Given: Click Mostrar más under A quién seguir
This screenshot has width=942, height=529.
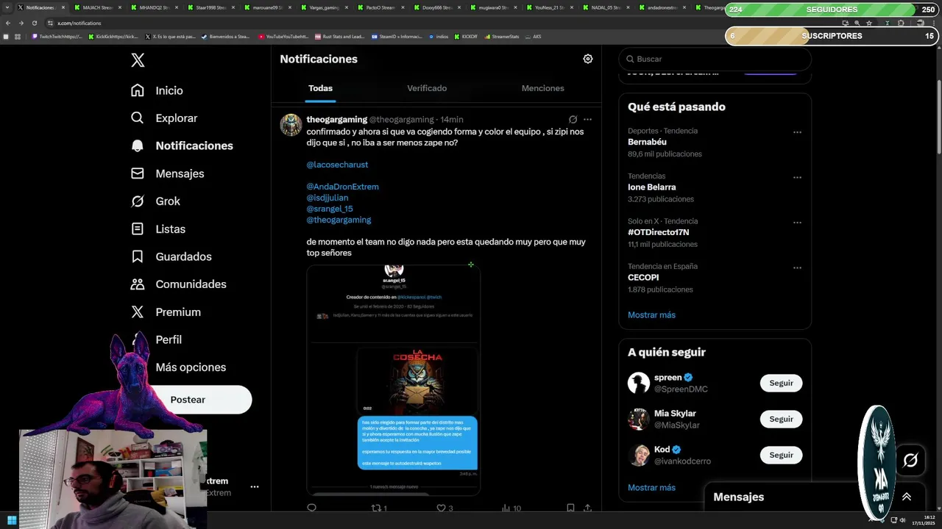Looking at the screenshot, I should coord(651,488).
